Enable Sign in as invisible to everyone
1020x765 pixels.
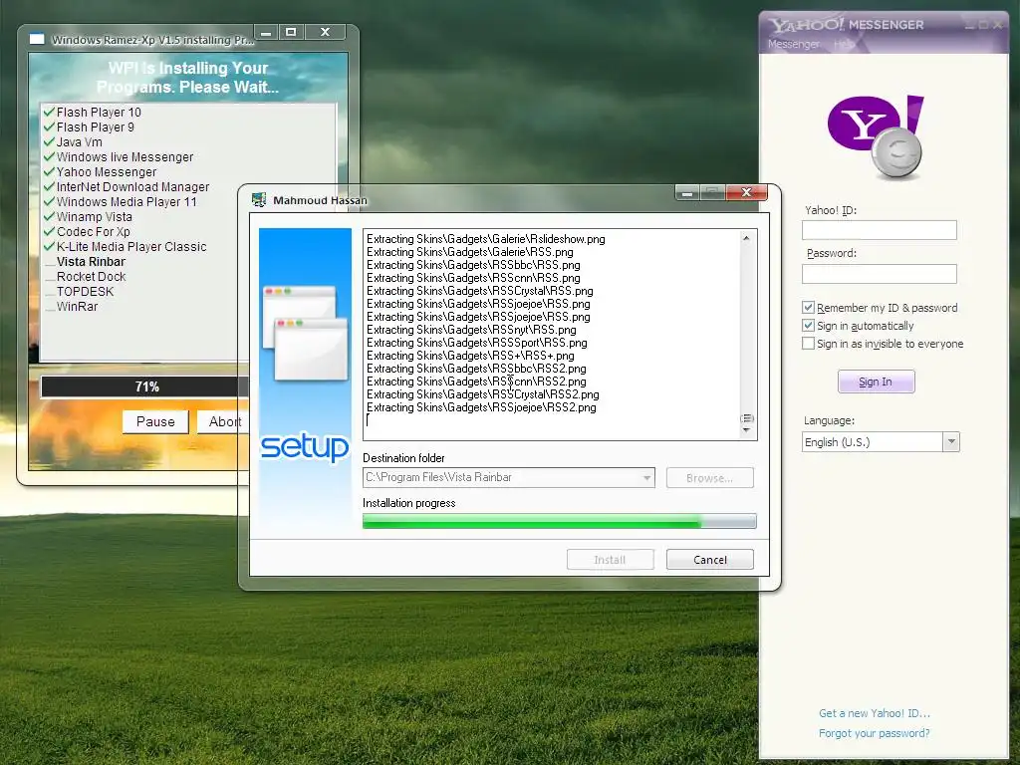(808, 344)
